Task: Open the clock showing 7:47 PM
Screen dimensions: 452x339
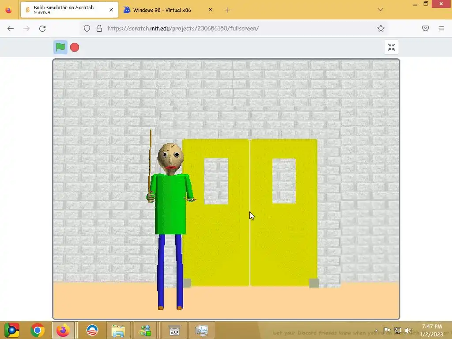Action: [x=432, y=330]
